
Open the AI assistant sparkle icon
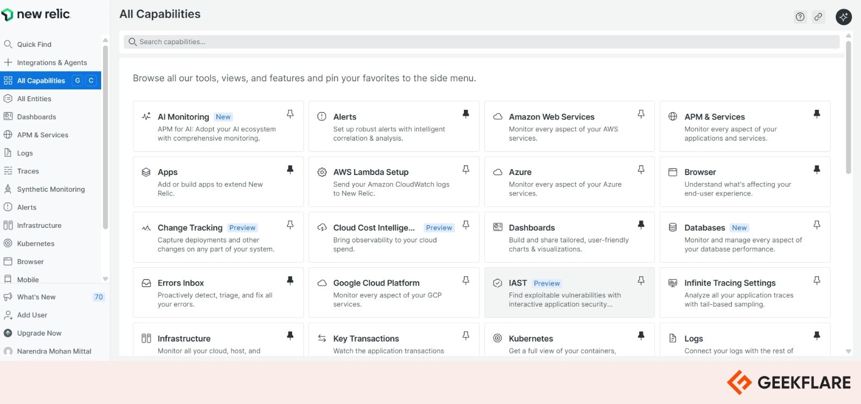pyautogui.click(x=844, y=17)
